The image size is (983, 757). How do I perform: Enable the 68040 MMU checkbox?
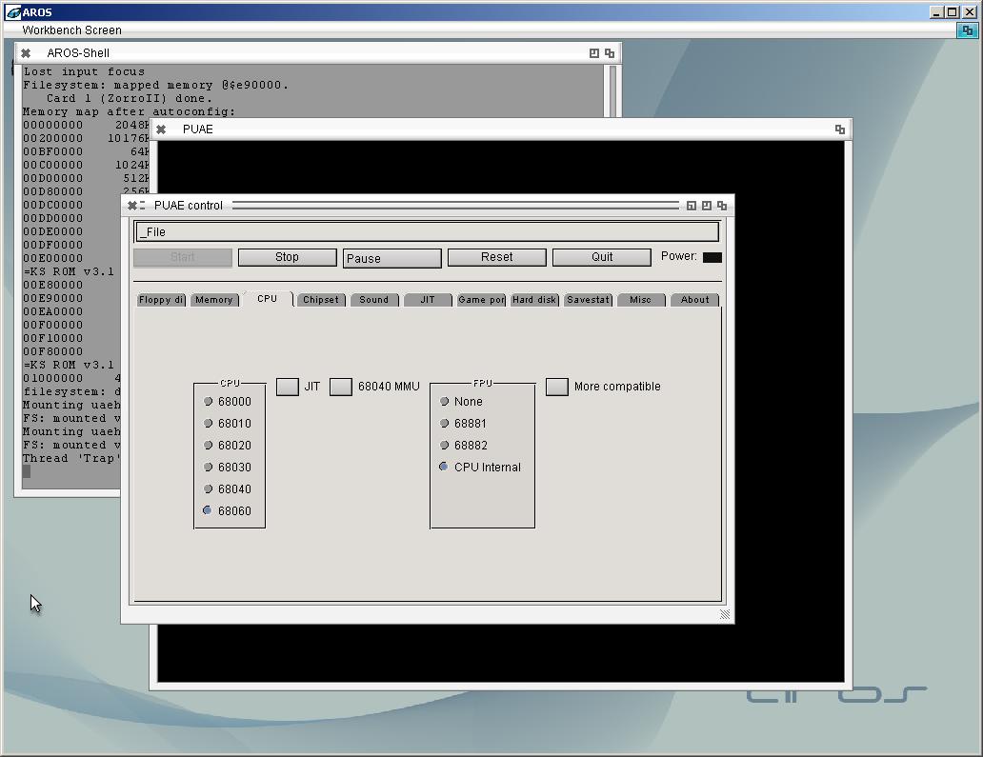pos(340,387)
